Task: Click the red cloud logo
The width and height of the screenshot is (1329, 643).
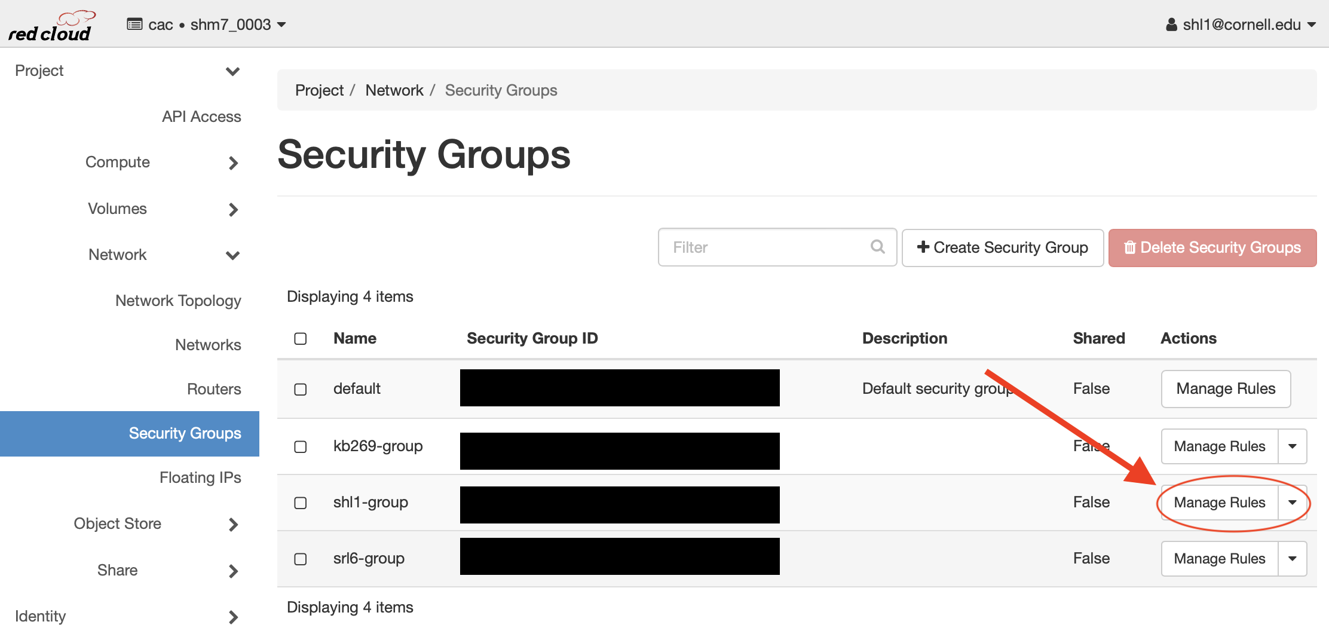Action: [x=51, y=26]
